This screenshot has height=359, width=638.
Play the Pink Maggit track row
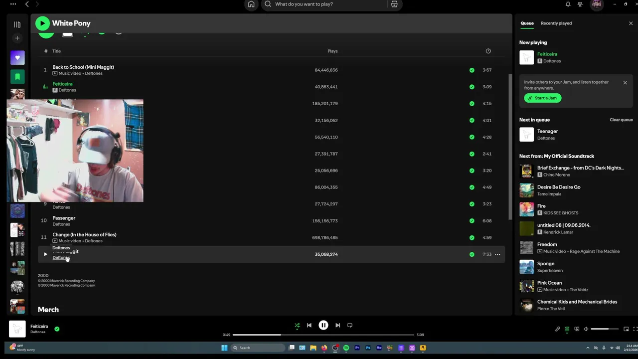click(x=45, y=254)
